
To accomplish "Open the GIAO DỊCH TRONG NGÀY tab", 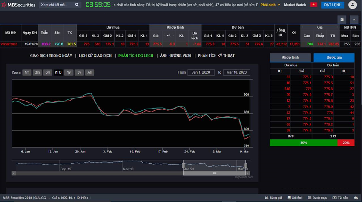I will (x=51, y=56).
